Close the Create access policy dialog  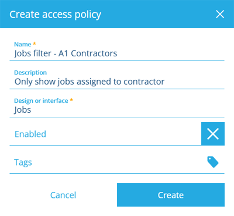[x=220, y=14]
